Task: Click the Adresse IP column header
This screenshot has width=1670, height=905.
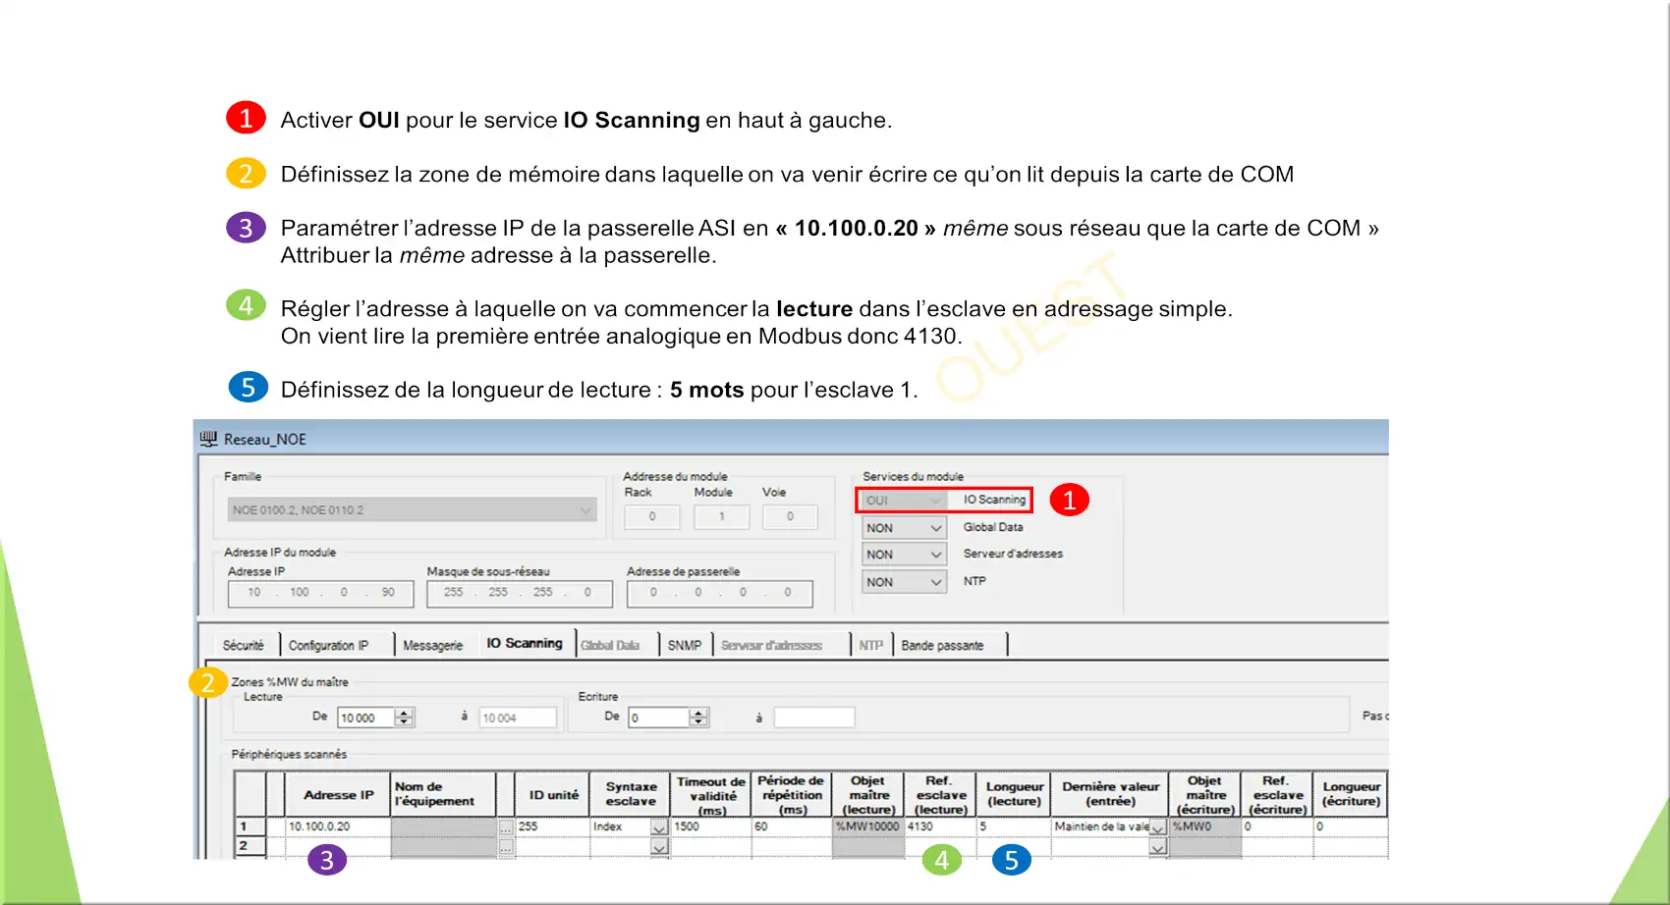Action: pos(338,795)
